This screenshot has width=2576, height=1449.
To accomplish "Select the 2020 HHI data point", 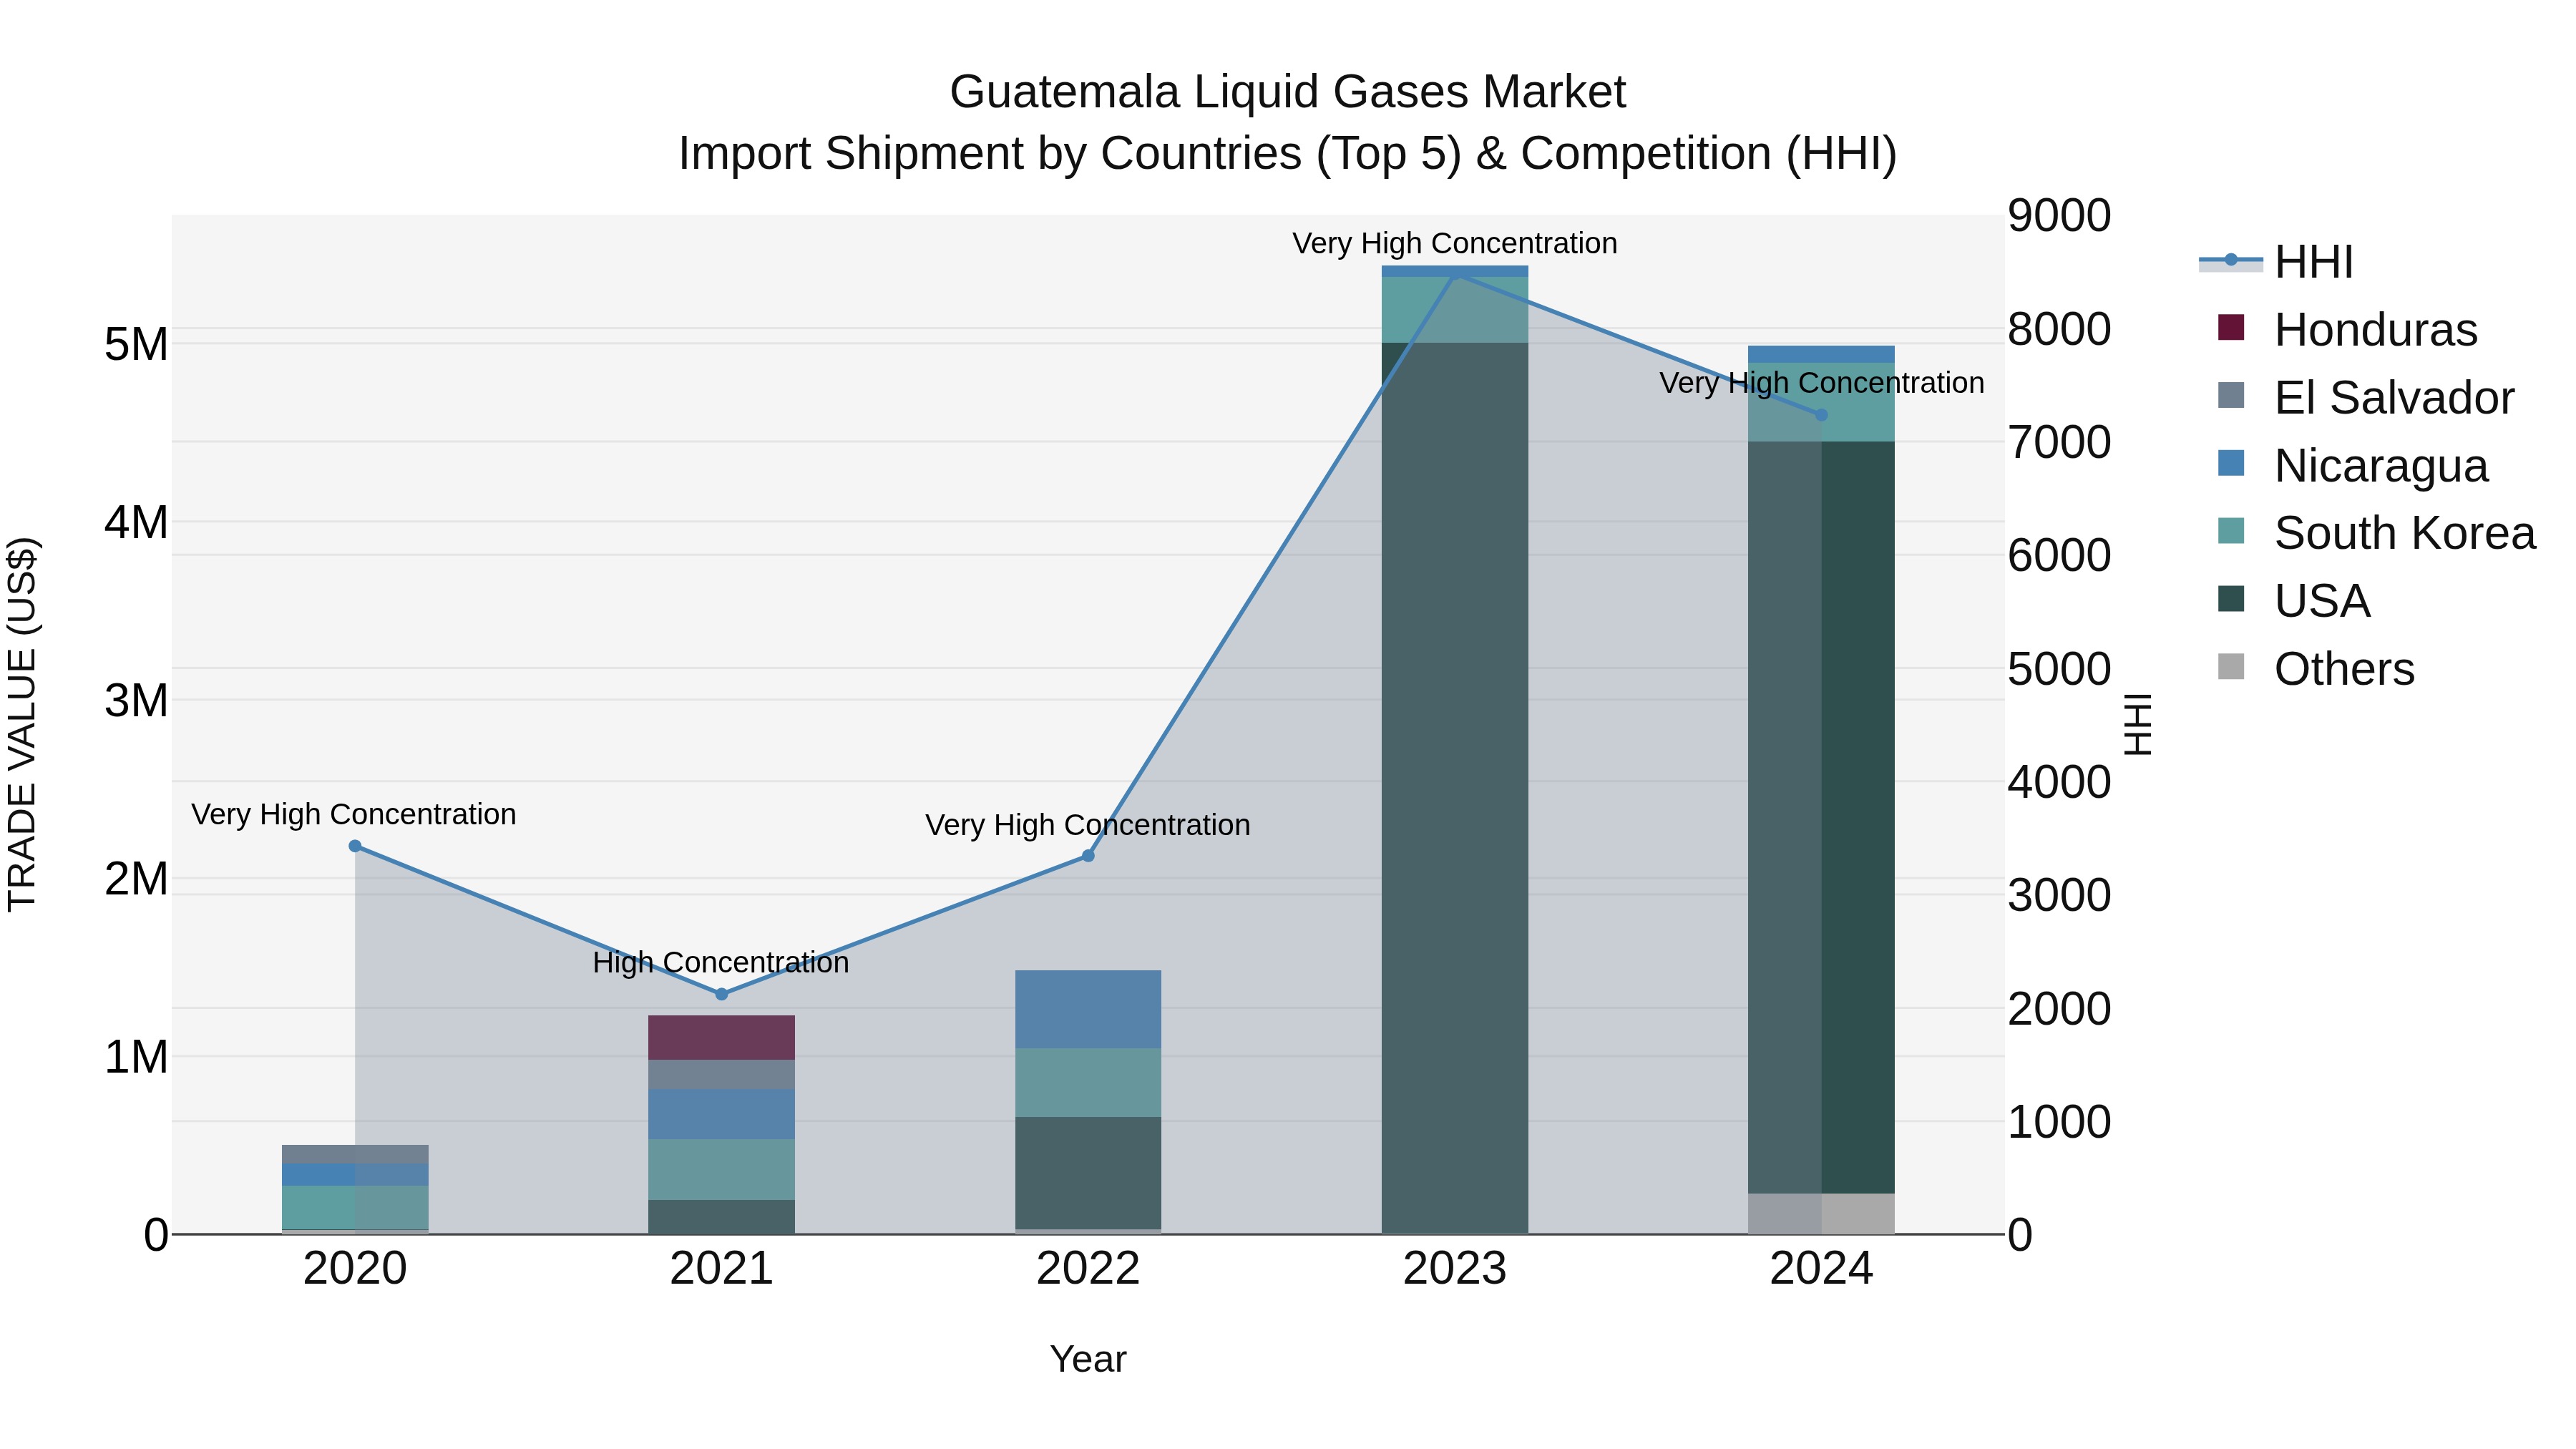I will point(355,846).
